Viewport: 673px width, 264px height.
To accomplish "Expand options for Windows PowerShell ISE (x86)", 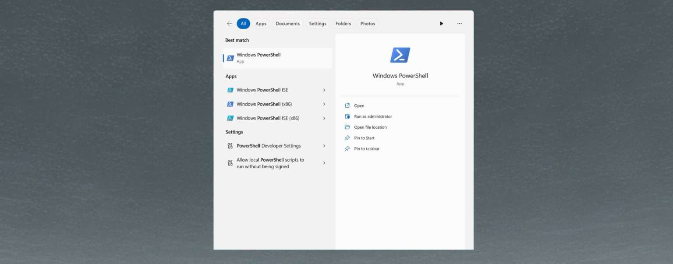I will (x=324, y=118).
